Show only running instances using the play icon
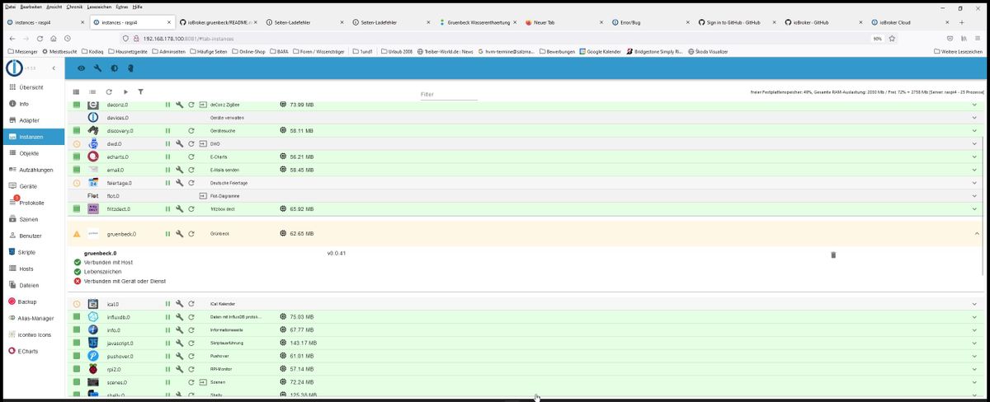This screenshot has width=990, height=402. [x=125, y=91]
